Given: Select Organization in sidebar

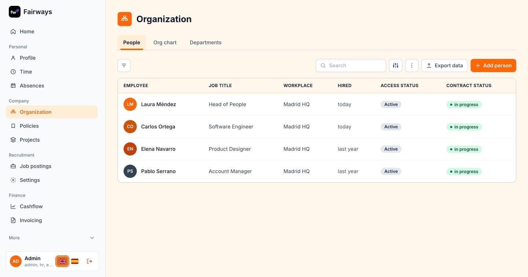Looking at the screenshot, I should pyautogui.click(x=52, y=112).
